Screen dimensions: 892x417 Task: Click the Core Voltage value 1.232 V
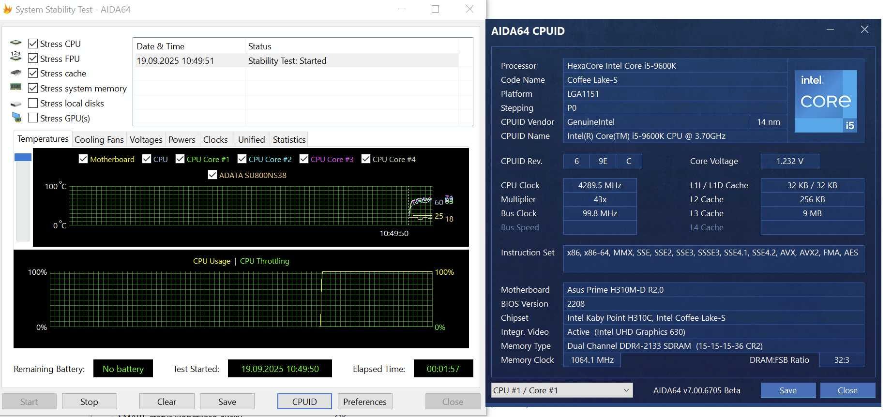pyautogui.click(x=790, y=161)
